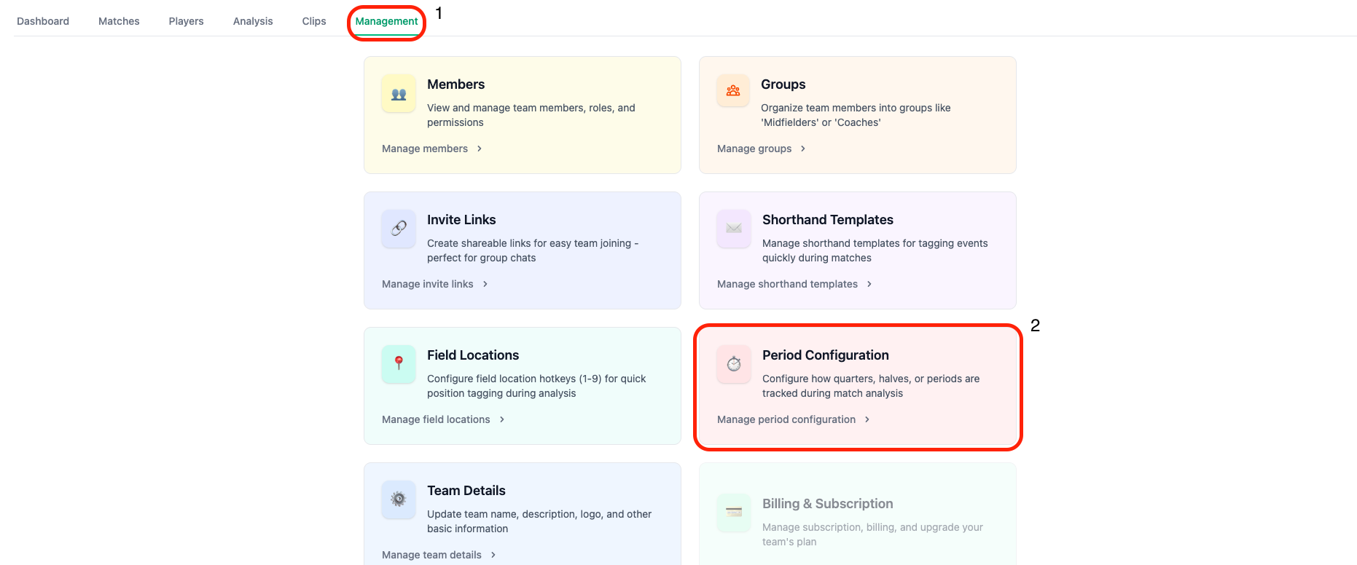Click the Team Details gear icon
The width and height of the screenshot is (1357, 565).
point(399,499)
